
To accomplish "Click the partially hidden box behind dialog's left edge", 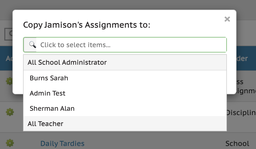I will [9, 34].
